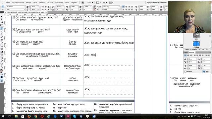This screenshot has width=212, height=119.
Task: Select the blue 40-41 page spread thumbnail
Action: [x=196, y=44]
